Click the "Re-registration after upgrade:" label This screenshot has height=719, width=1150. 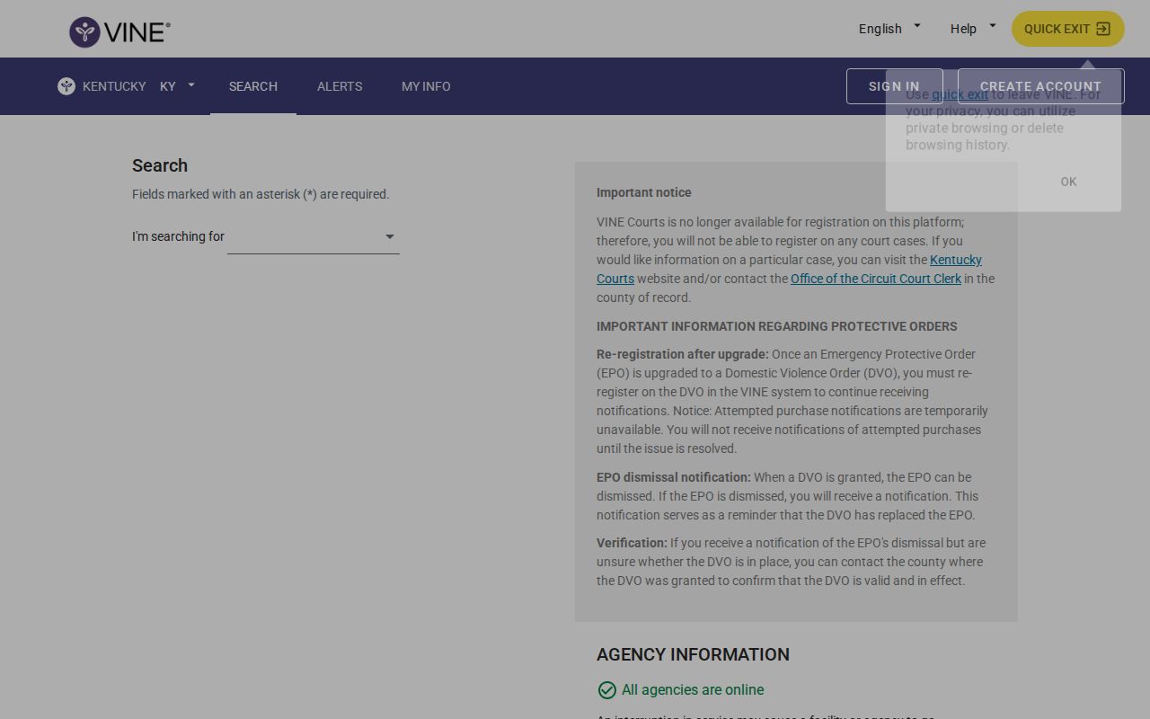click(683, 354)
